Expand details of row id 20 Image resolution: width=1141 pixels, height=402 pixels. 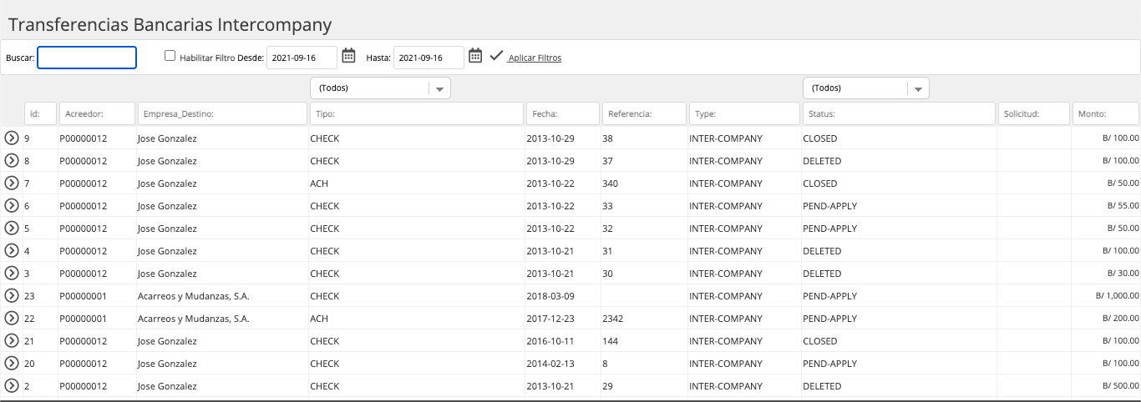click(12, 363)
